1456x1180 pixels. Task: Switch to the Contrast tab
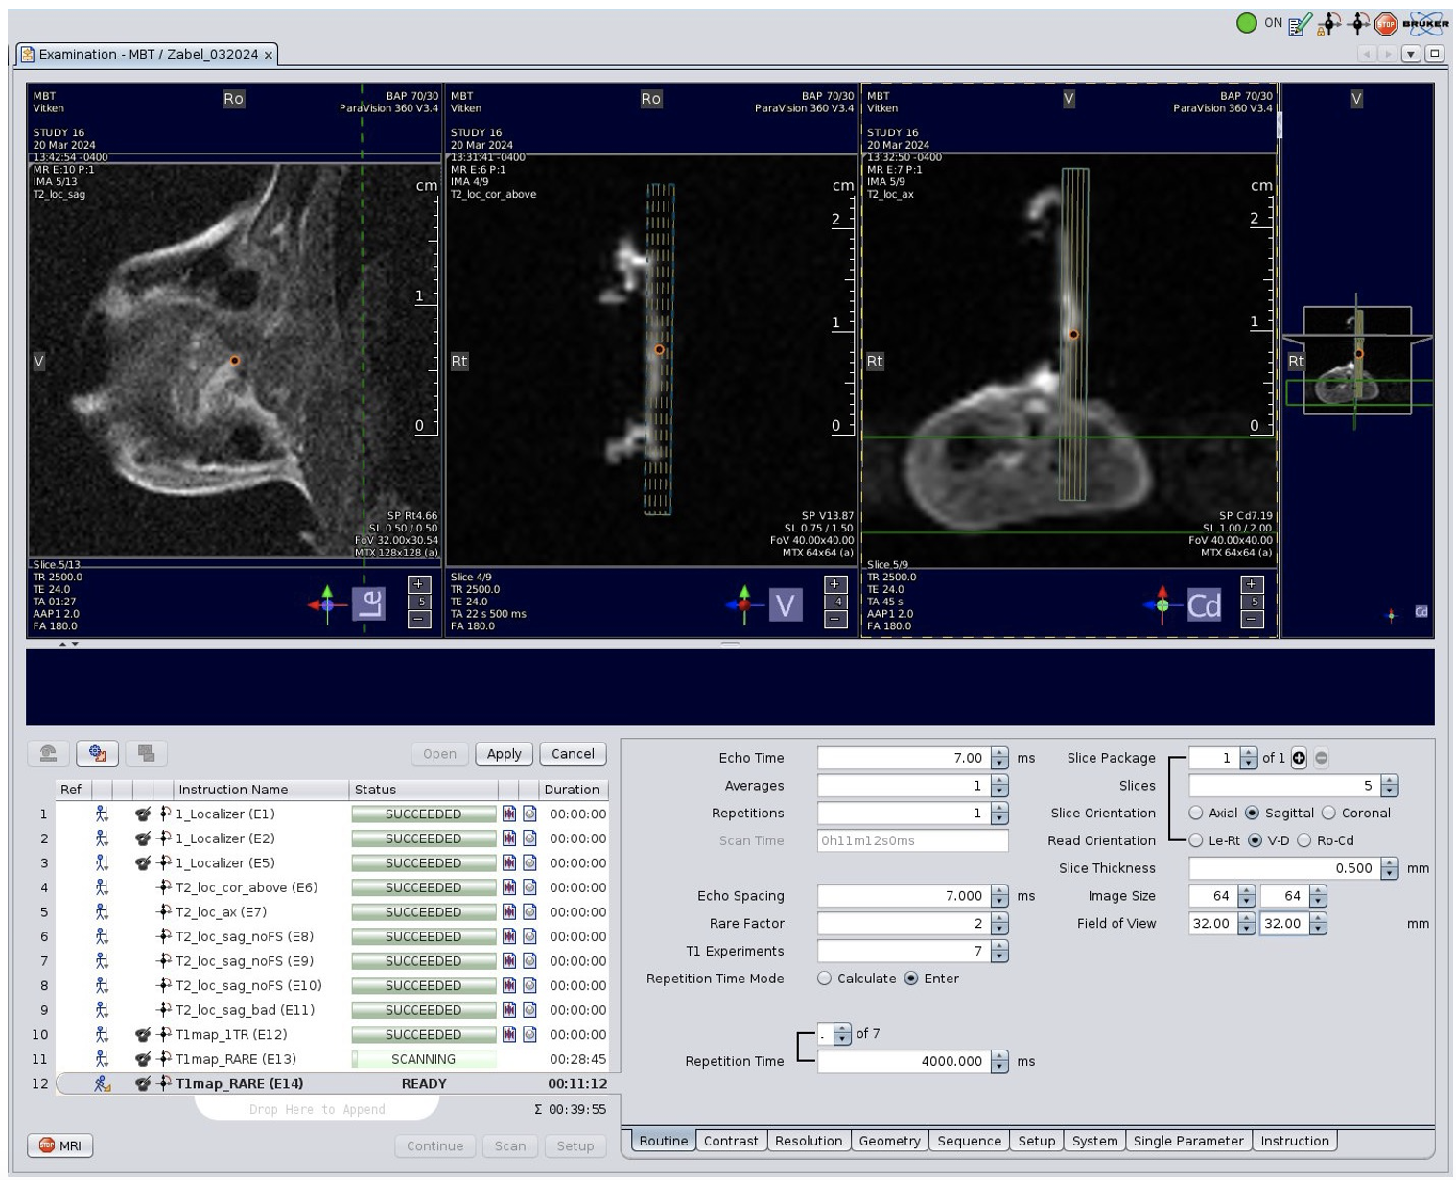click(x=731, y=1141)
